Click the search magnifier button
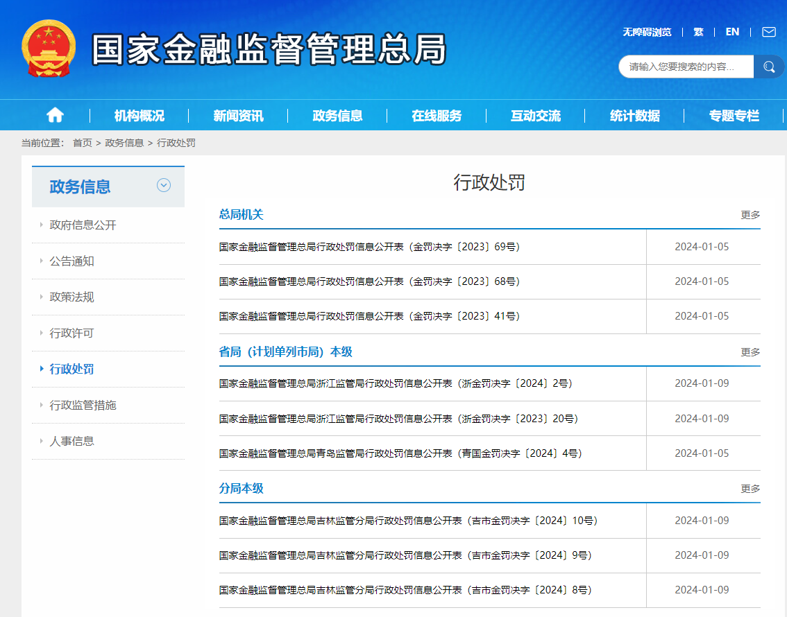Screen dimensions: 787x617 [769, 67]
